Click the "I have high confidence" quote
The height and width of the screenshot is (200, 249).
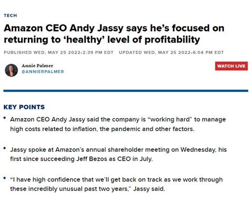coord(117,184)
